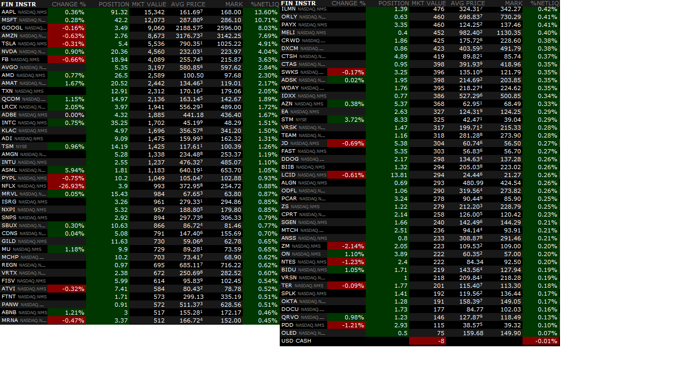
Task: Sort right table by CHANGE % header
Action: [348, 3]
